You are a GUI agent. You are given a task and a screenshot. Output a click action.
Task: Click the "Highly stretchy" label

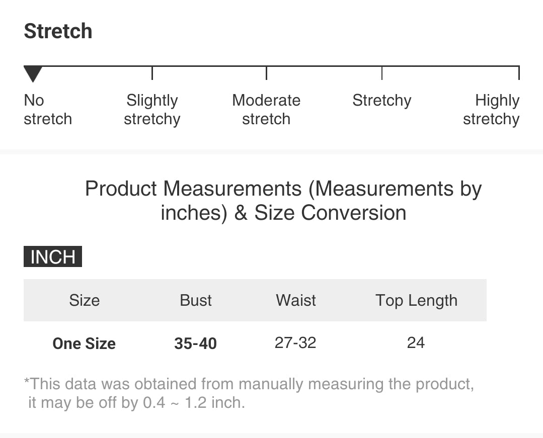[491, 110]
